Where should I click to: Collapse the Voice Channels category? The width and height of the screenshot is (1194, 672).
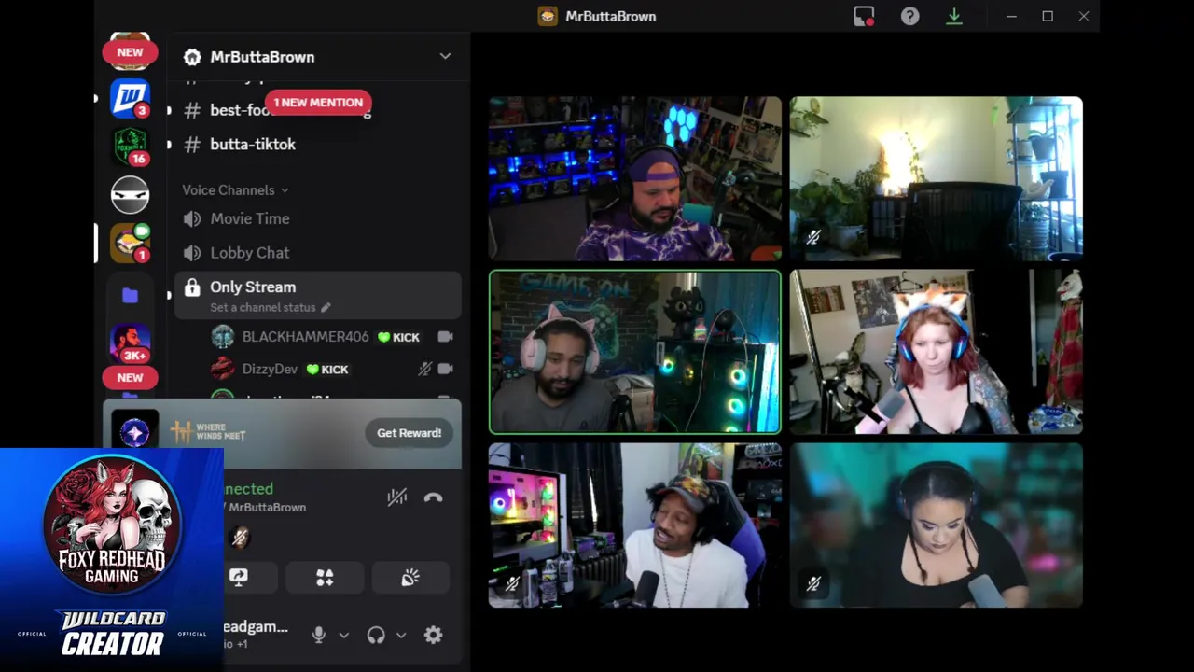coord(235,190)
